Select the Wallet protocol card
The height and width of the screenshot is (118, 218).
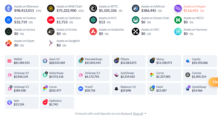22,61
